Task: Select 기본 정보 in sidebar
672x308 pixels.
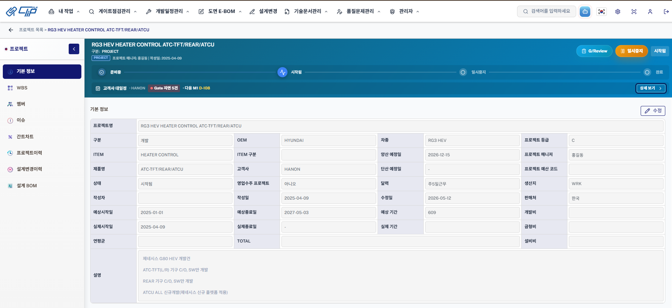Action: click(x=42, y=71)
